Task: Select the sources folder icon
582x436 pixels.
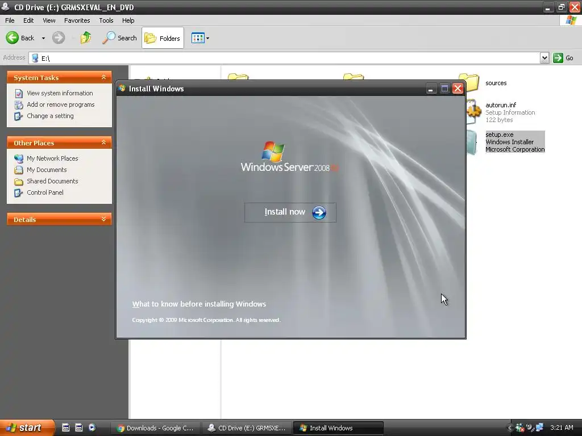Action: tap(472, 82)
